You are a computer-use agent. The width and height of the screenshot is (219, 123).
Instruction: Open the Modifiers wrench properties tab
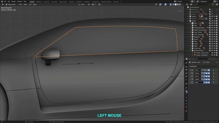(186, 91)
